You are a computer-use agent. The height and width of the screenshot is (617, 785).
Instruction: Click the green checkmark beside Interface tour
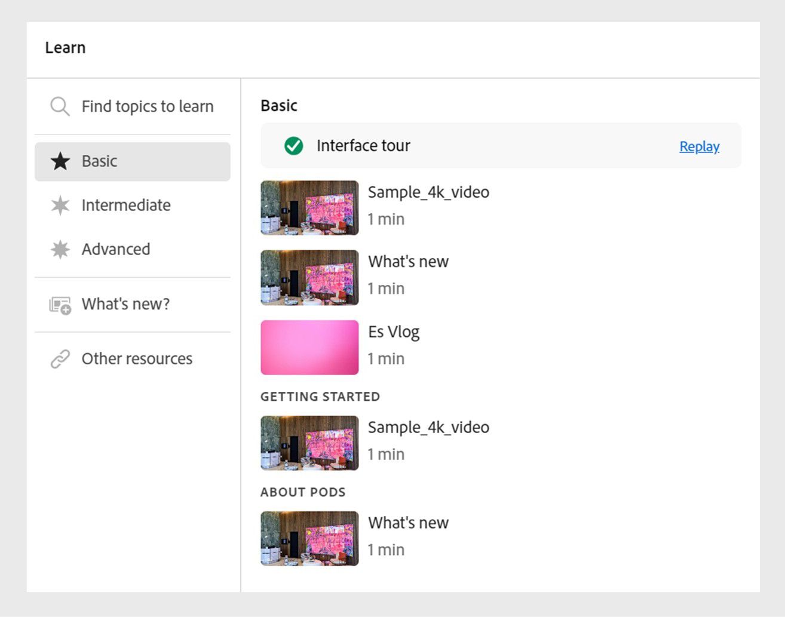[293, 145]
